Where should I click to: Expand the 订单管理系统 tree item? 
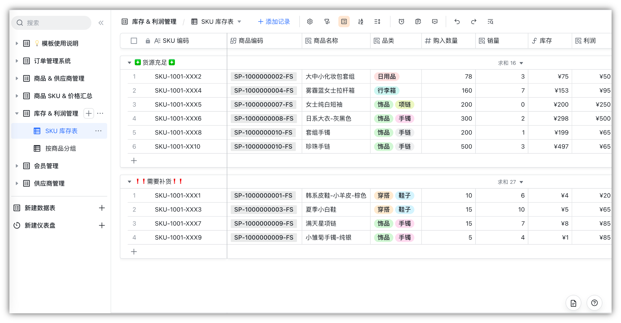click(17, 61)
